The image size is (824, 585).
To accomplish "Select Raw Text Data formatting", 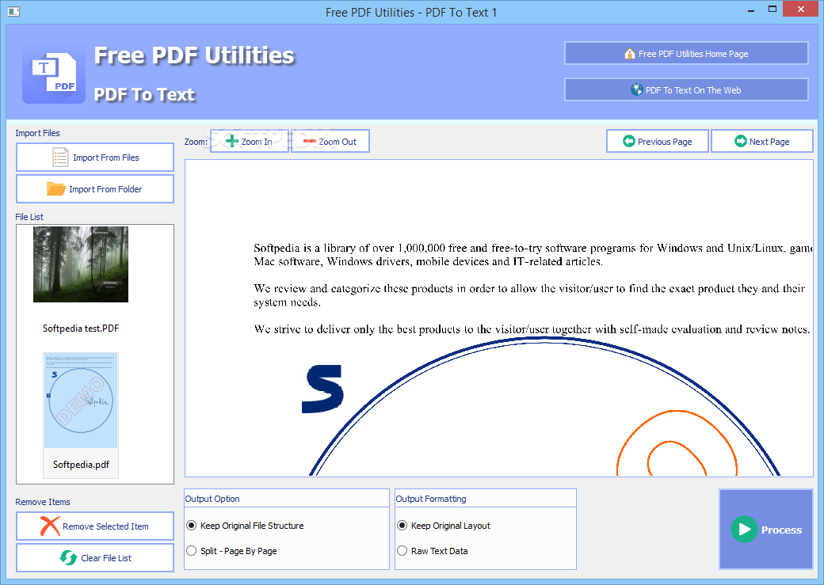I will [x=433, y=551].
